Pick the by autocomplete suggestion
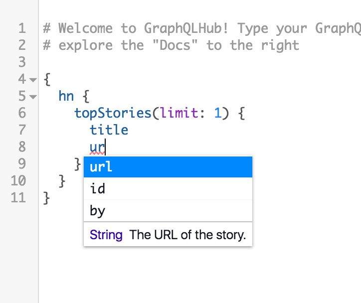This screenshot has width=361, height=303. coord(168,211)
